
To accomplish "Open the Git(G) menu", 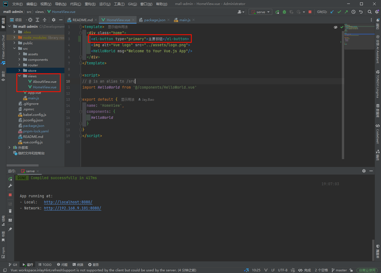I will (132, 4).
